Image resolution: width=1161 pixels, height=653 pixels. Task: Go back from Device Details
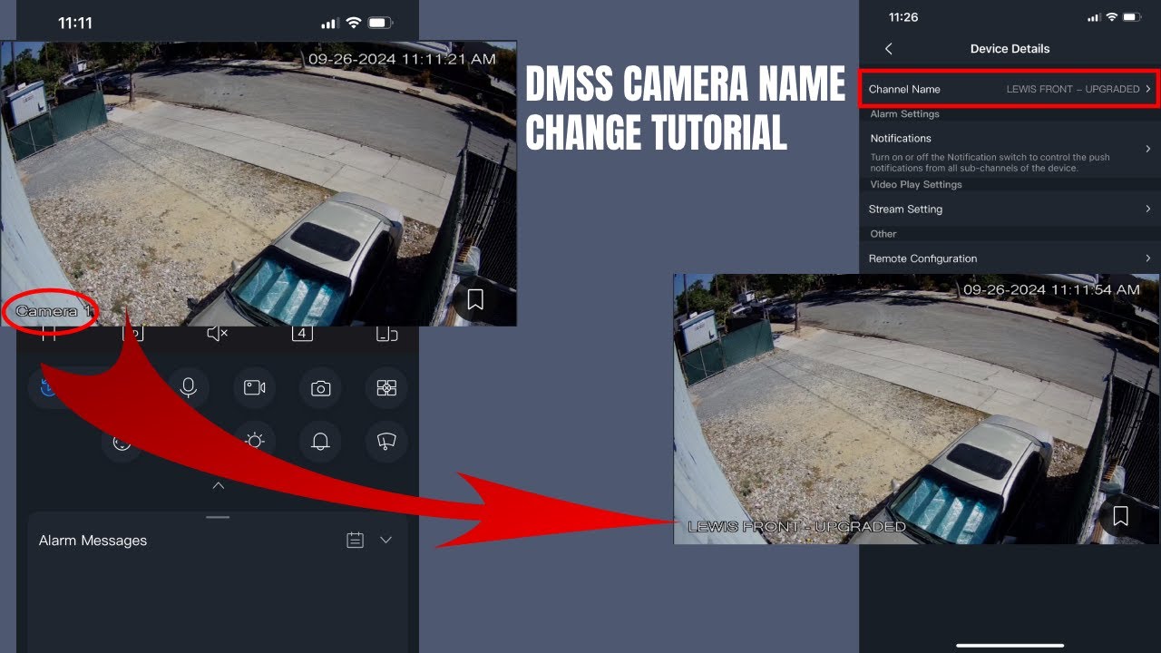[x=889, y=48]
